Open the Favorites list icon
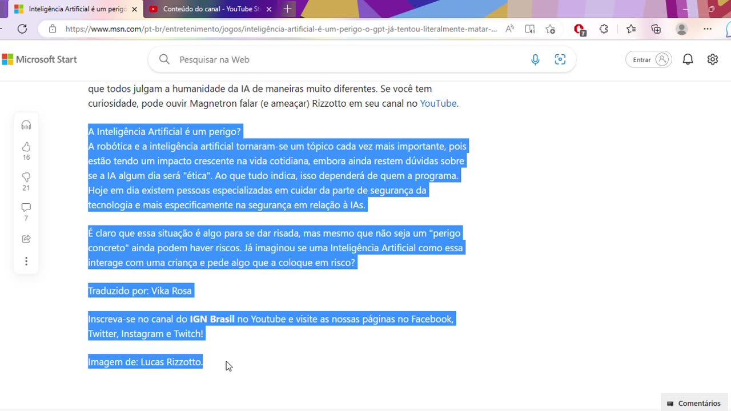 tap(630, 29)
